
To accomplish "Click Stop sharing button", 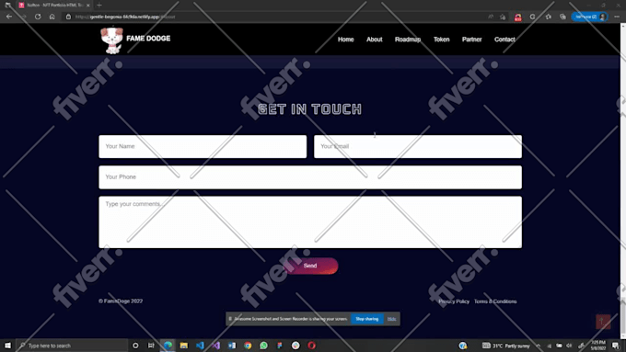I will point(367,319).
